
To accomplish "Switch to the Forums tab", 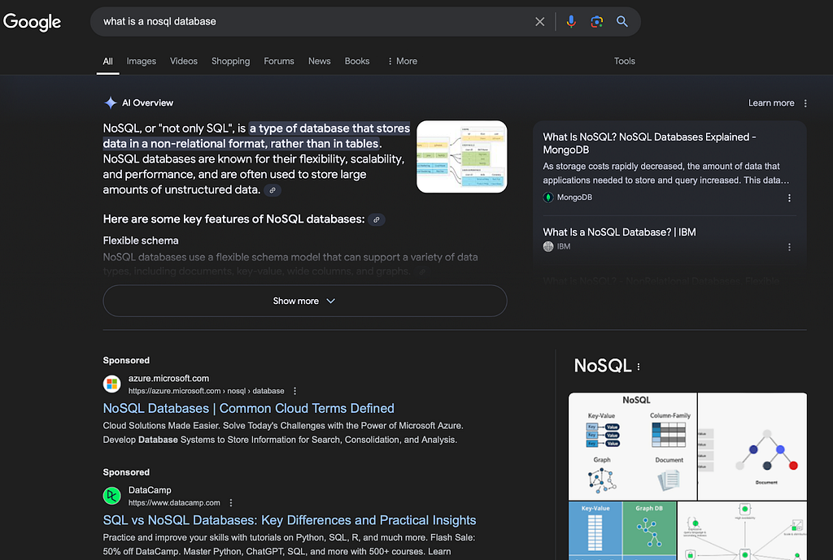I will (279, 62).
